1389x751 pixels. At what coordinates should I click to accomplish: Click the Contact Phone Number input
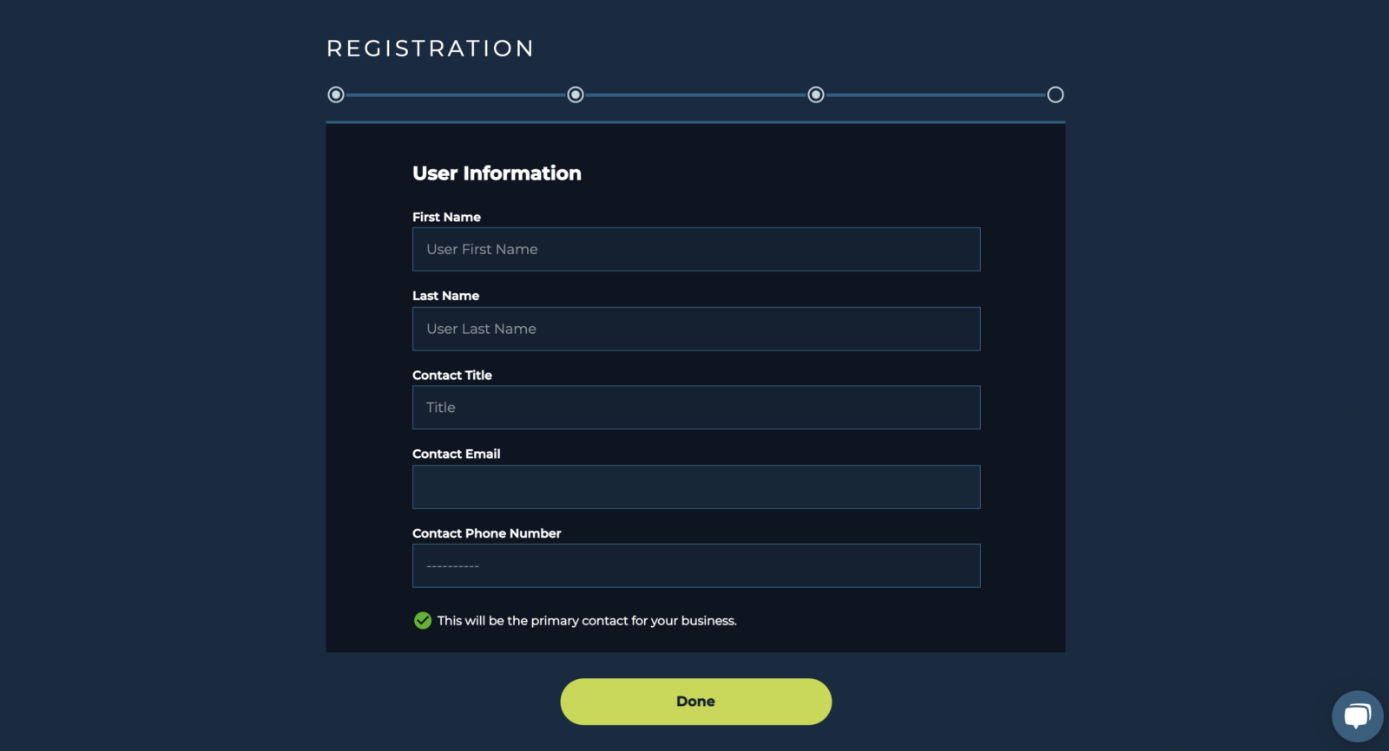696,566
